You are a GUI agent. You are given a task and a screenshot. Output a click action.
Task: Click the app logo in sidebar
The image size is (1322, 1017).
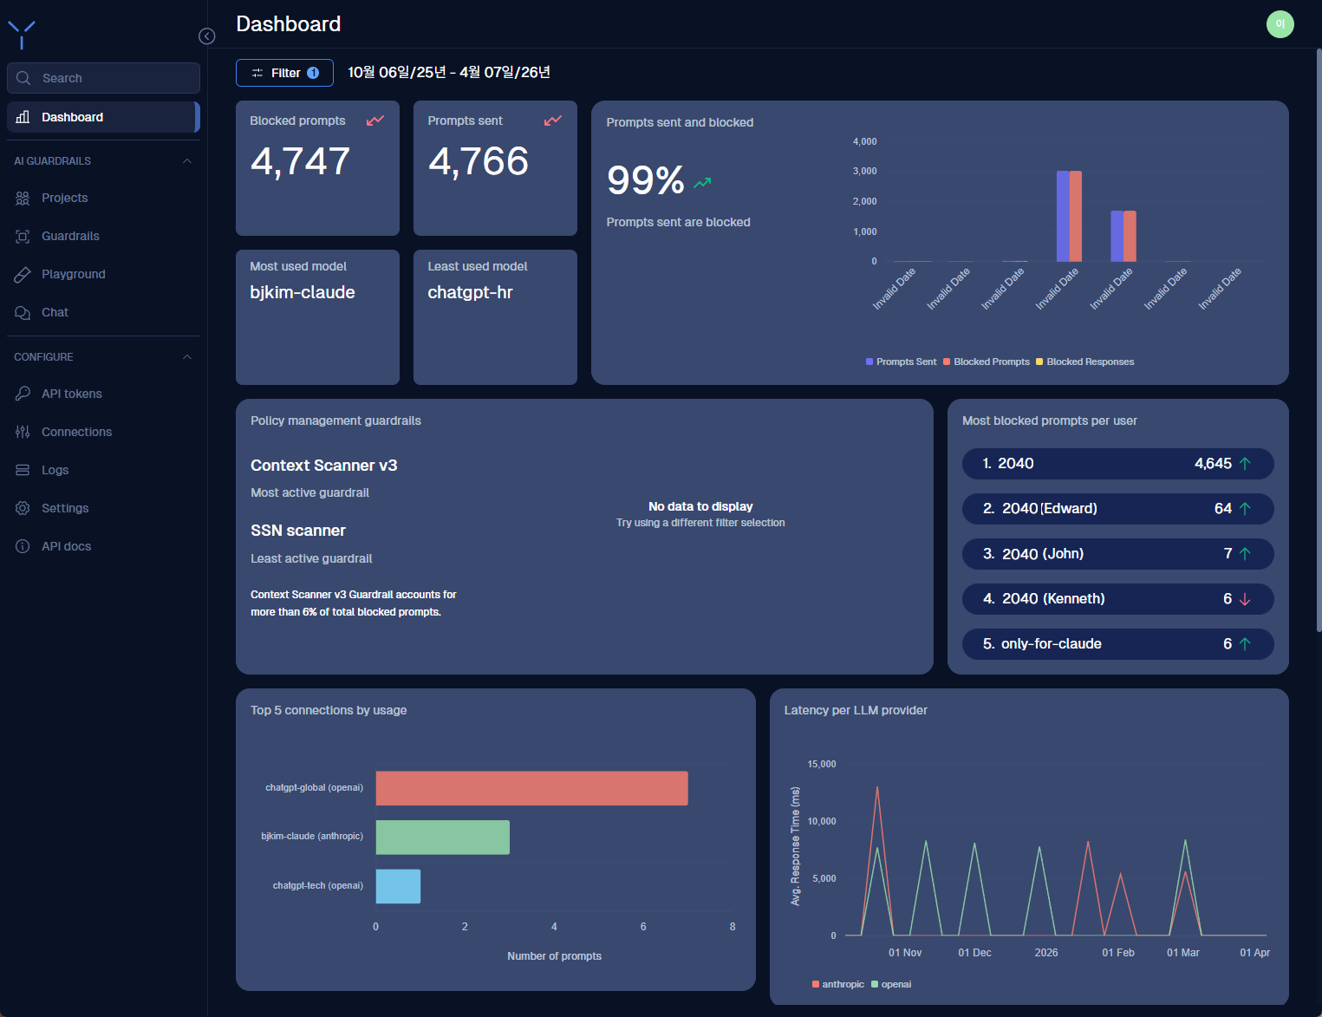click(22, 35)
